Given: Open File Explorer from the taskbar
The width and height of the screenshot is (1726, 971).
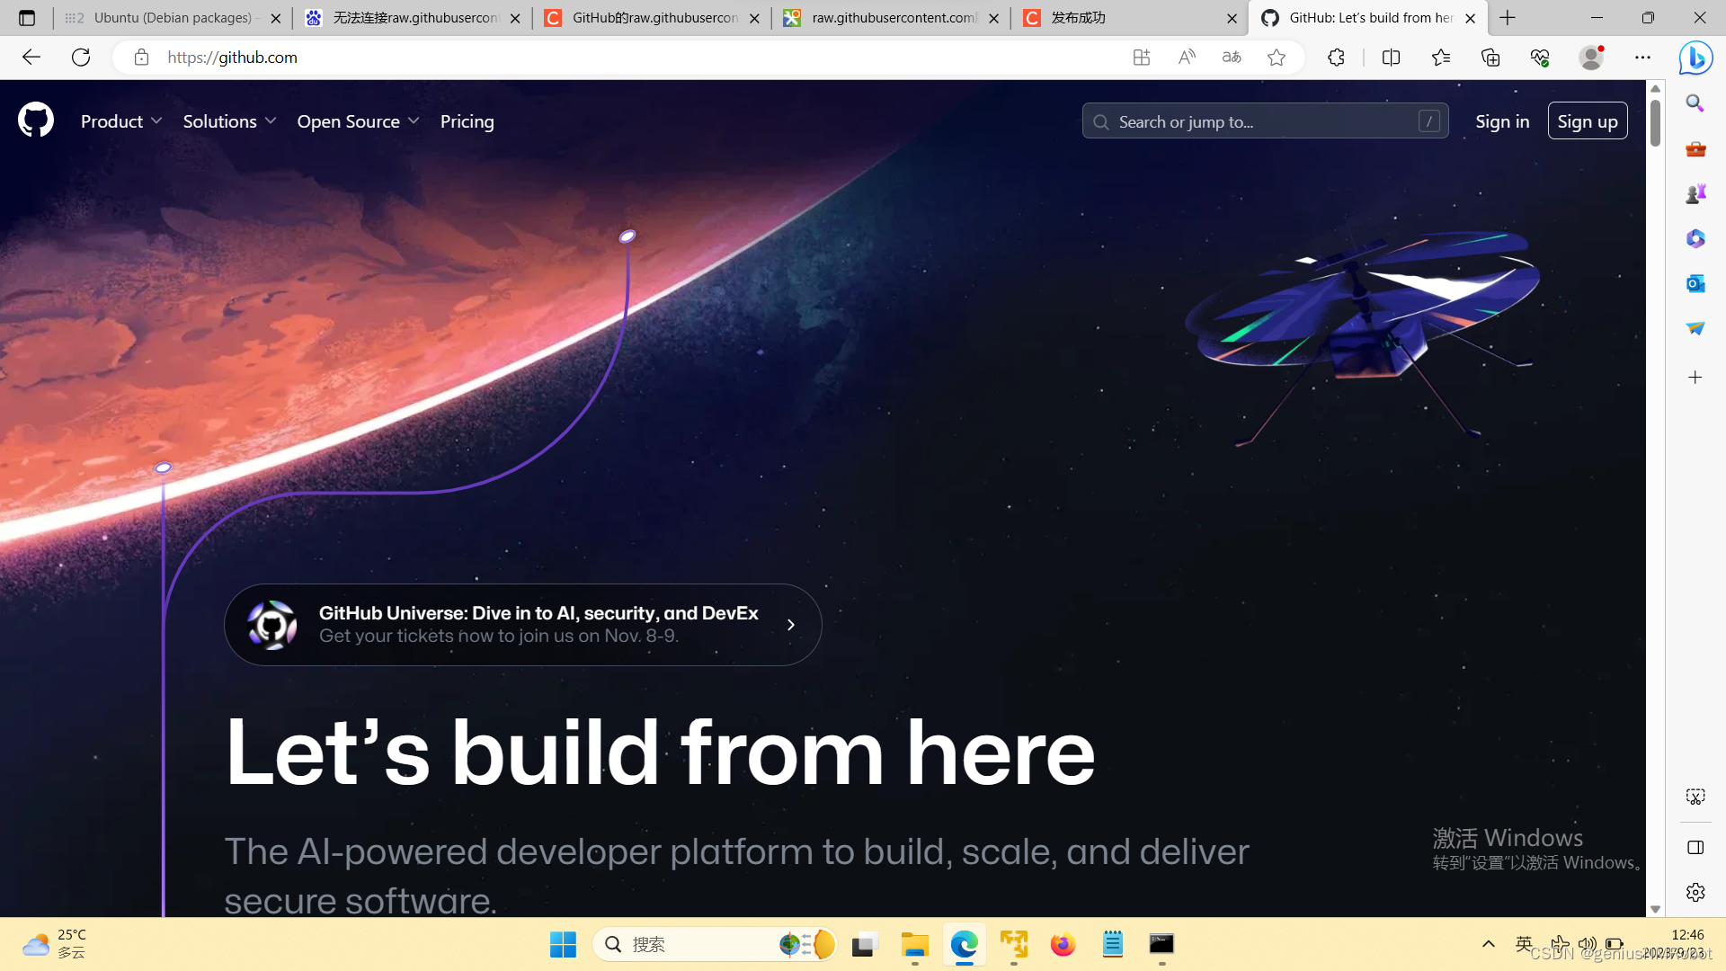Looking at the screenshot, I should click(914, 945).
